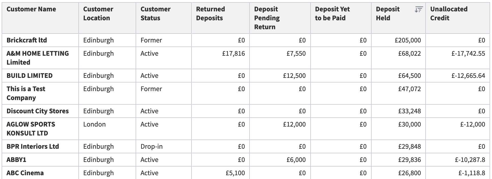Open the ABBY1 customer entry

16,160
